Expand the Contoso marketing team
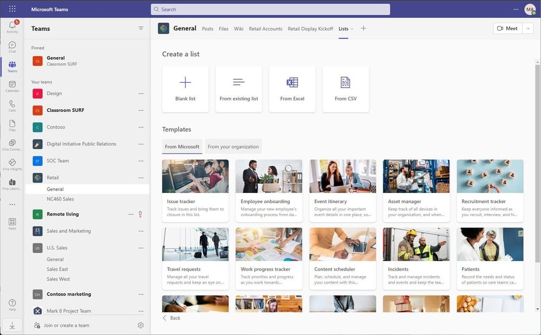This screenshot has height=335, width=541. [x=69, y=294]
